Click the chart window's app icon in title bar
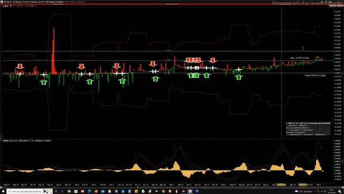This screenshot has width=344, height=194. pyautogui.click(x=2, y=2)
